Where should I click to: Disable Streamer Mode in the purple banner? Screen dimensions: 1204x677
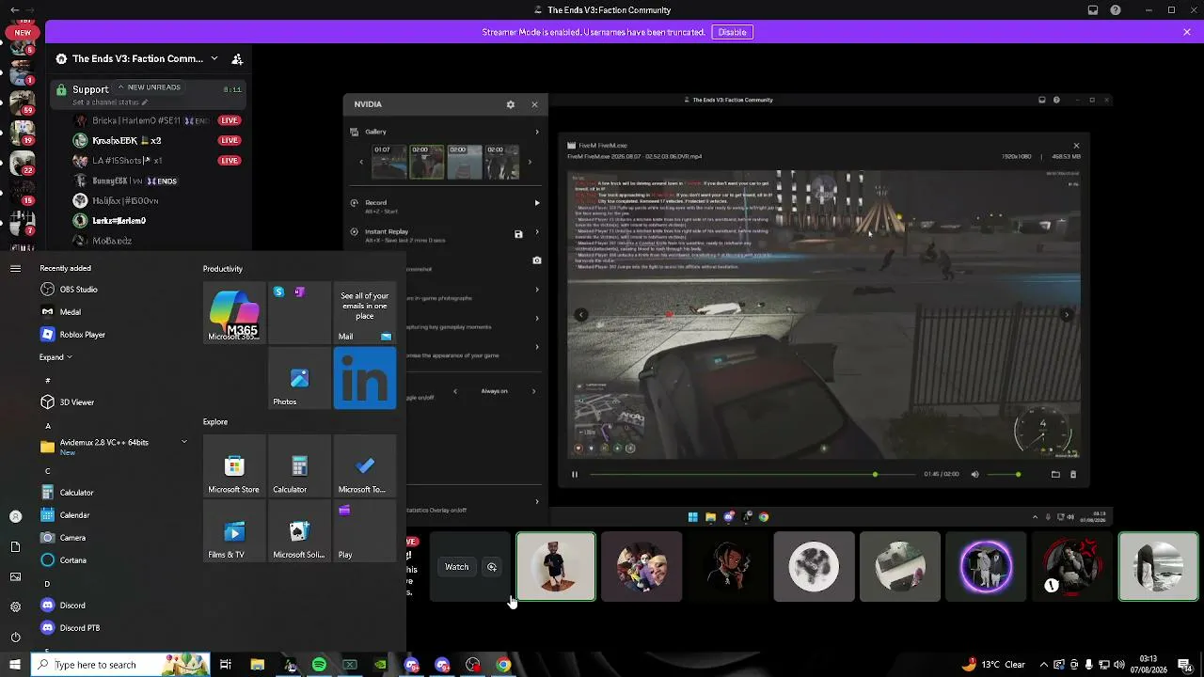(x=733, y=32)
